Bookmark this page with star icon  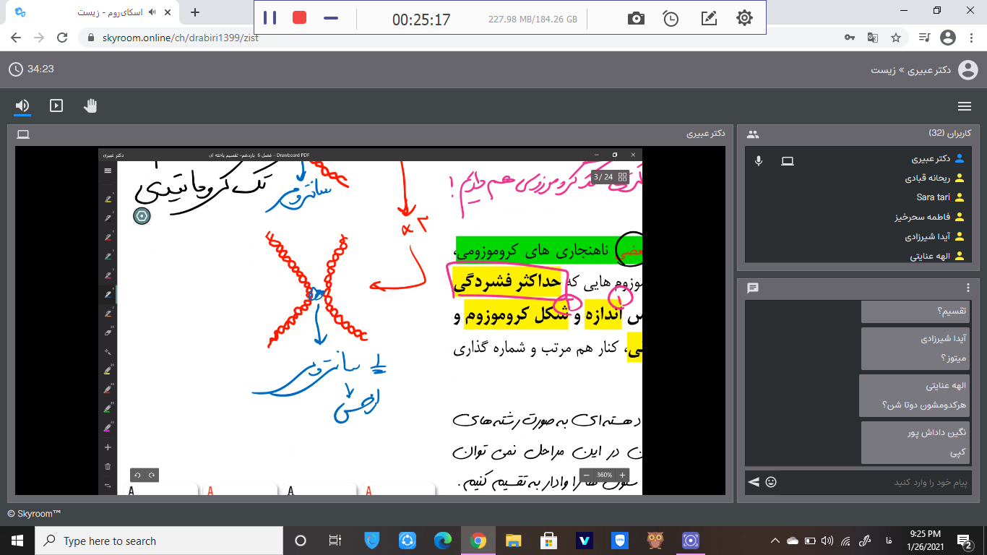(896, 38)
